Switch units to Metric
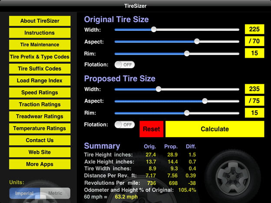Screen dimensions: 271x203 [x=55, y=193]
